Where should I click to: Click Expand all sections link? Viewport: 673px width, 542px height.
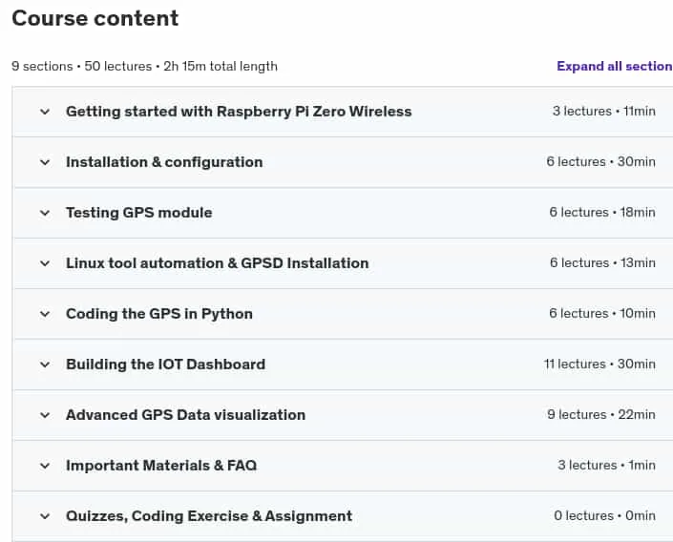click(615, 66)
